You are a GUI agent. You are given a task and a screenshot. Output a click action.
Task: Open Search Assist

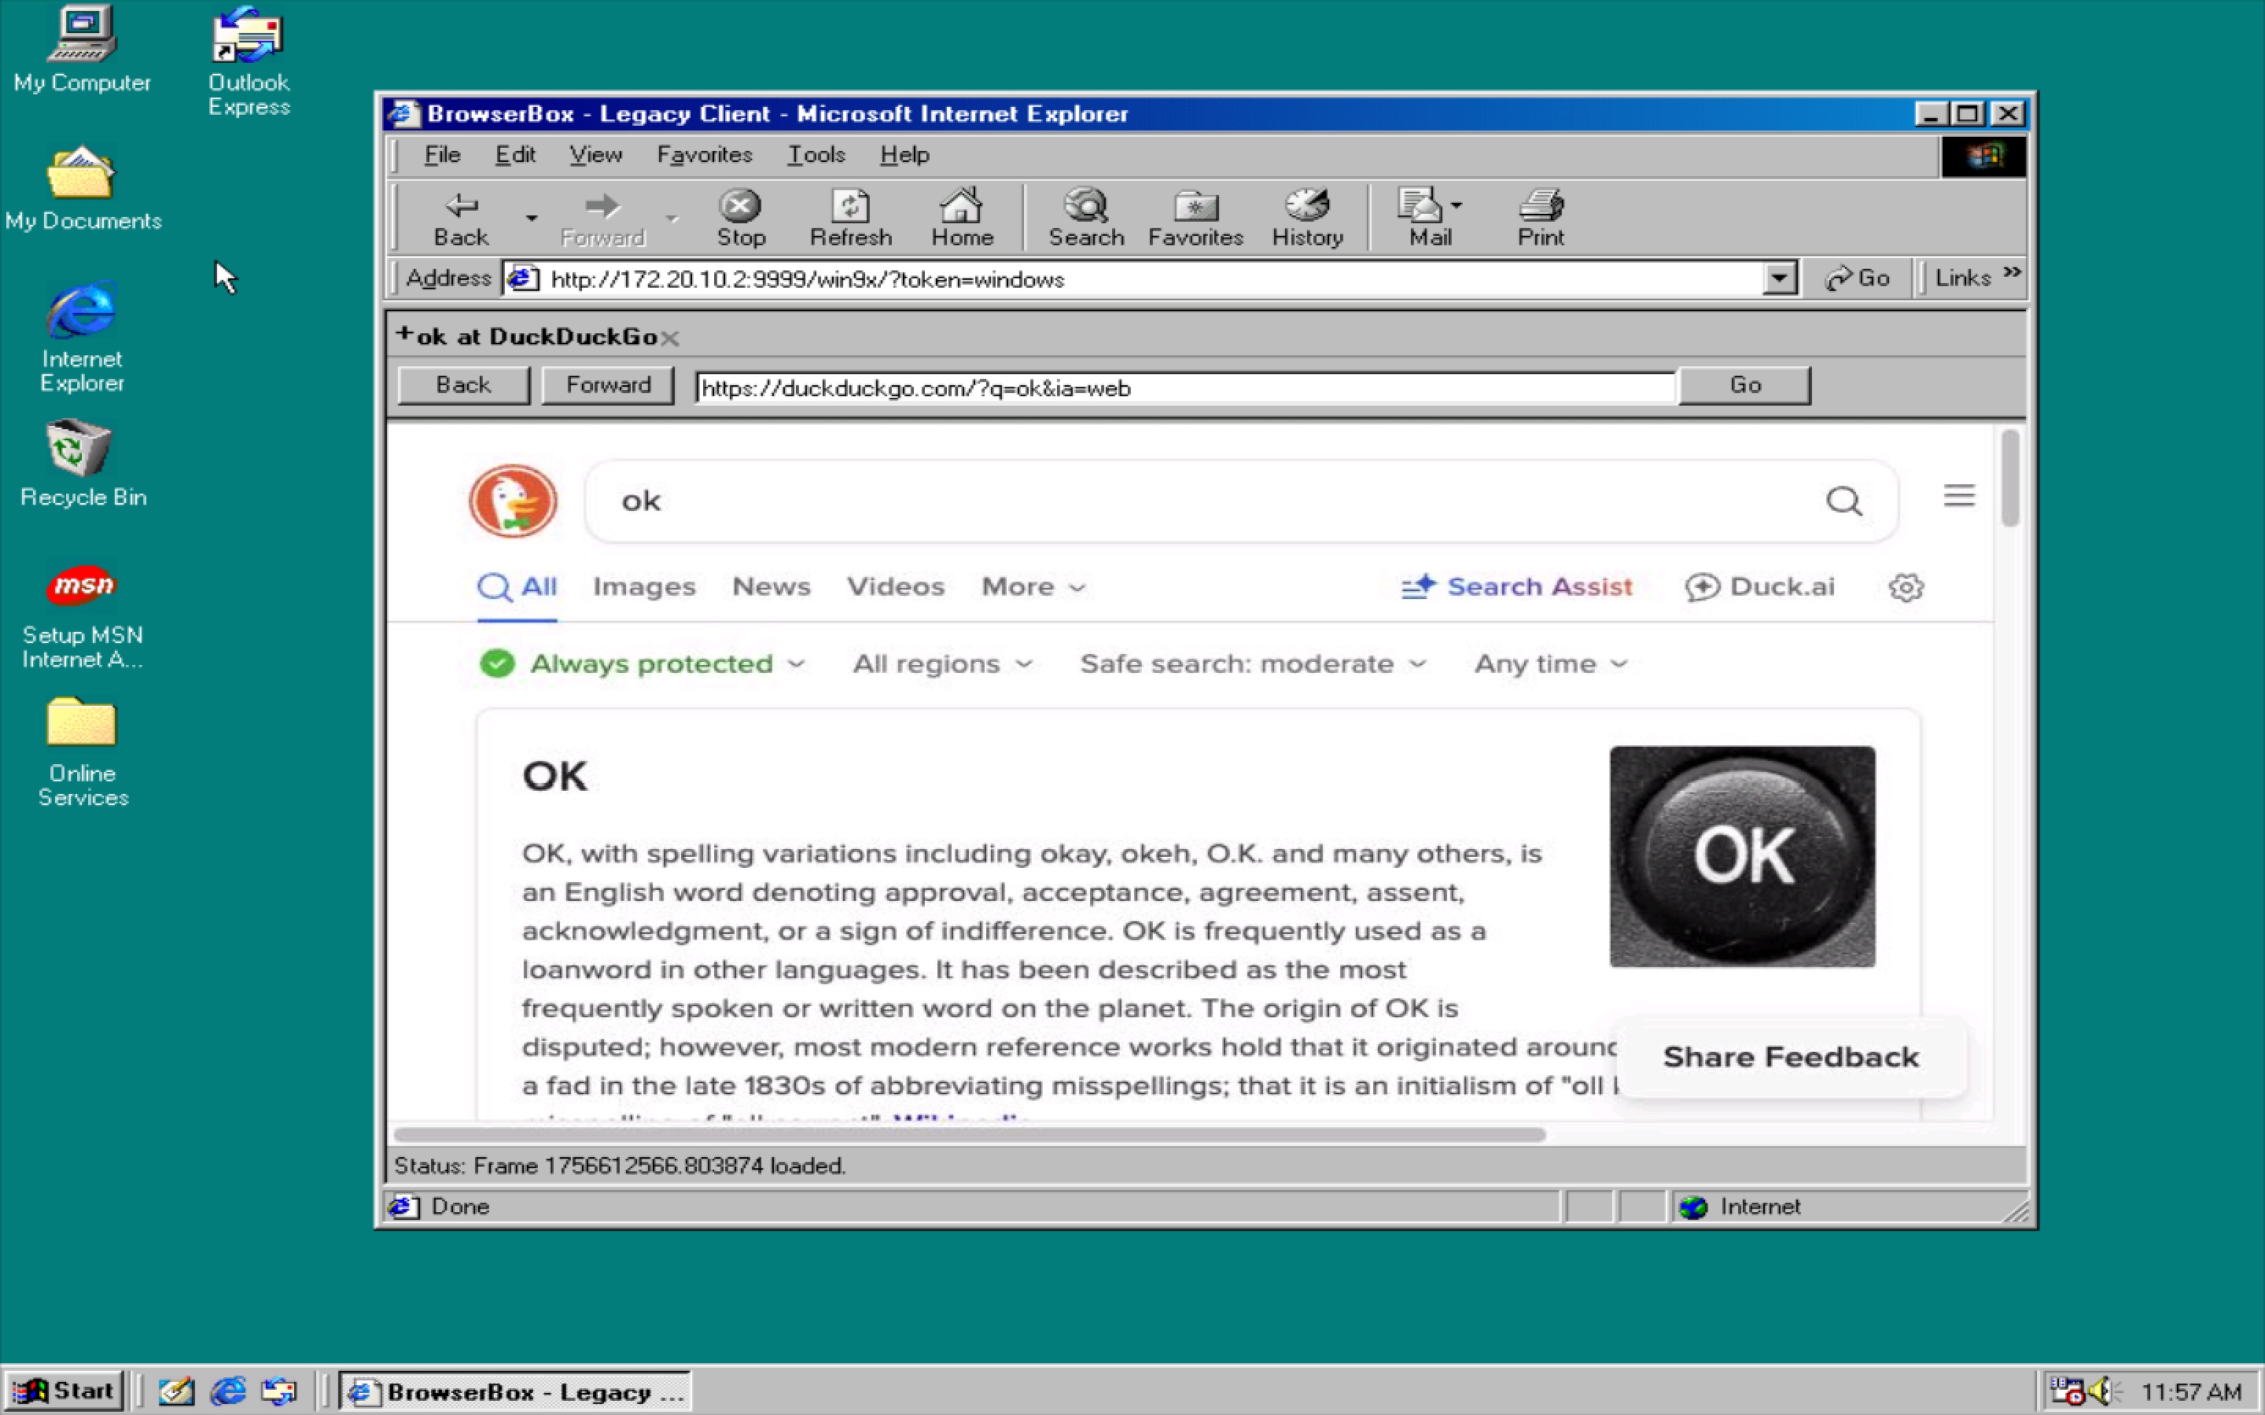tap(1517, 586)
